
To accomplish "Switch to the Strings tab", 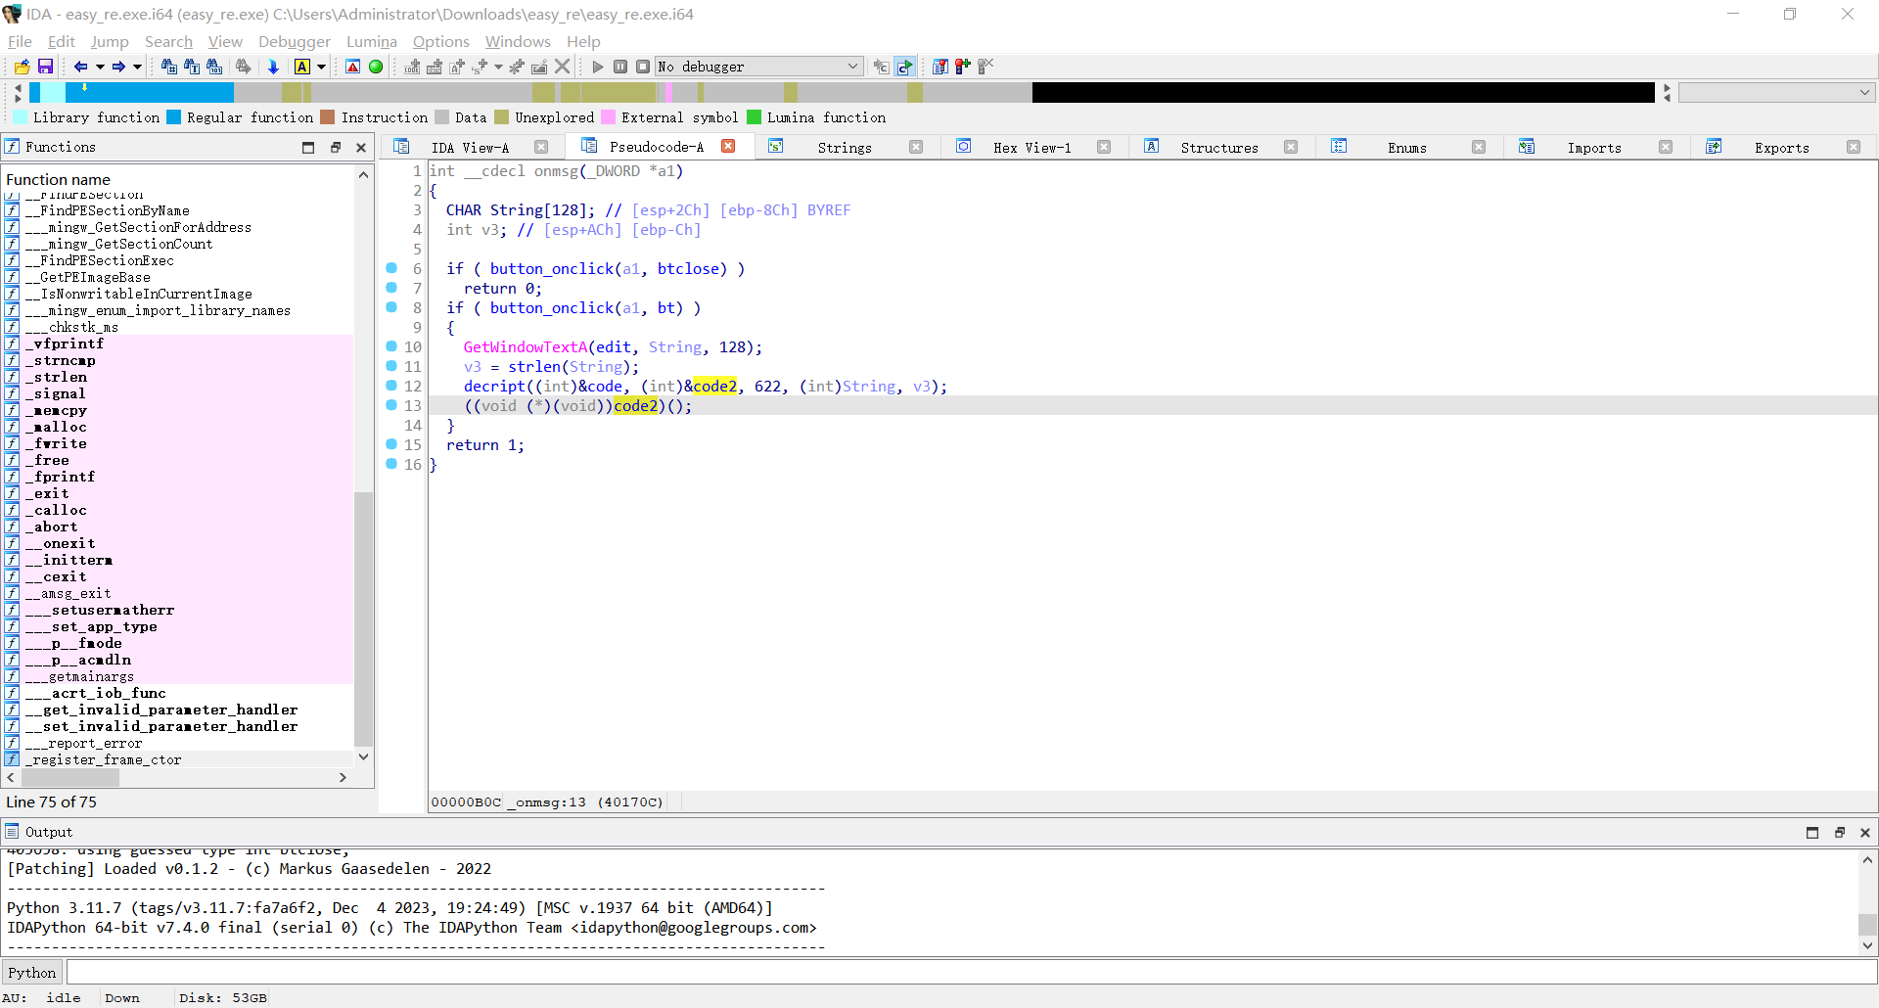I will (845, 148).
